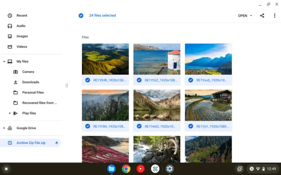The image size is (281, 175).
Task: Uncheck the RE1YovD_1920x10 file
Action: coord(191,80)
